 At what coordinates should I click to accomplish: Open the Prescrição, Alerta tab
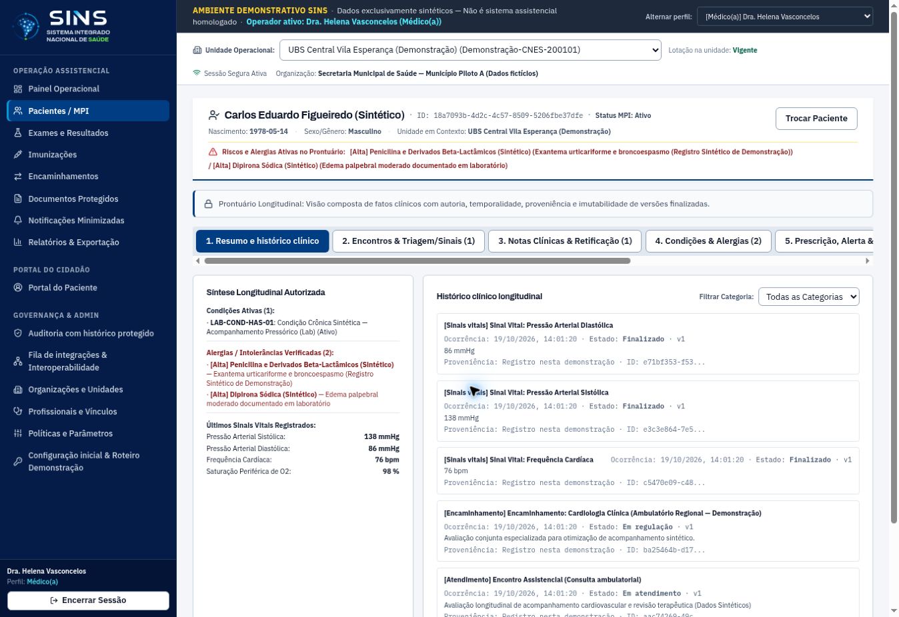825,241
